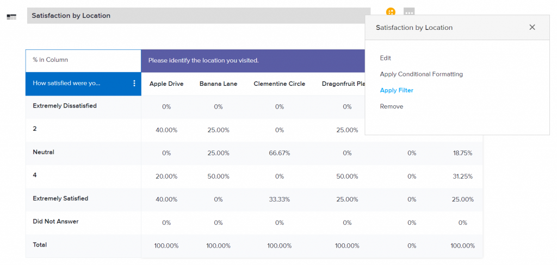The height and width of the screenshot is (265, 557).
Task: Click the Apple Drive column header
Action: point(166,84)
